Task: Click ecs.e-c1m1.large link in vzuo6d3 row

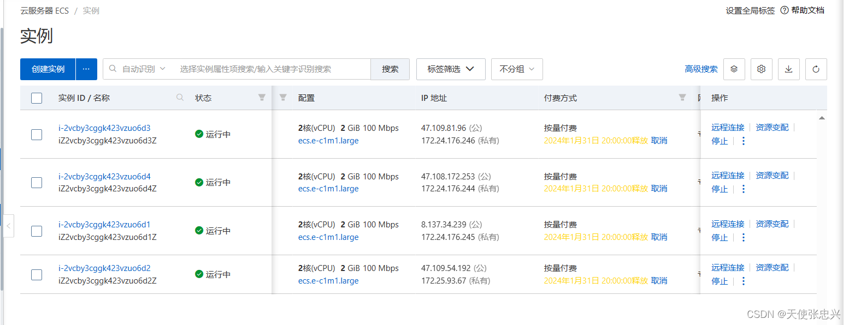Action: 328,141
